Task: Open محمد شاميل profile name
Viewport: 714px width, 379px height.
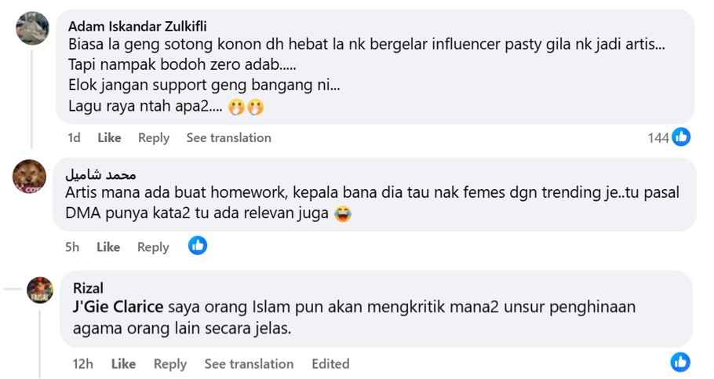Action: 100,173
